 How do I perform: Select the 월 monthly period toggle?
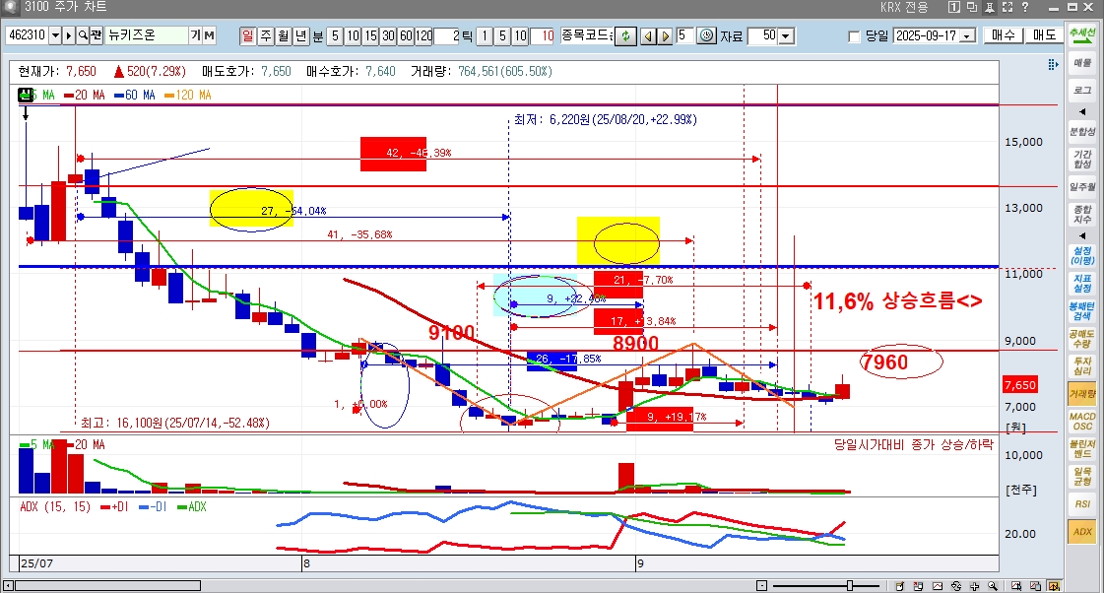(x=283, y=35)
